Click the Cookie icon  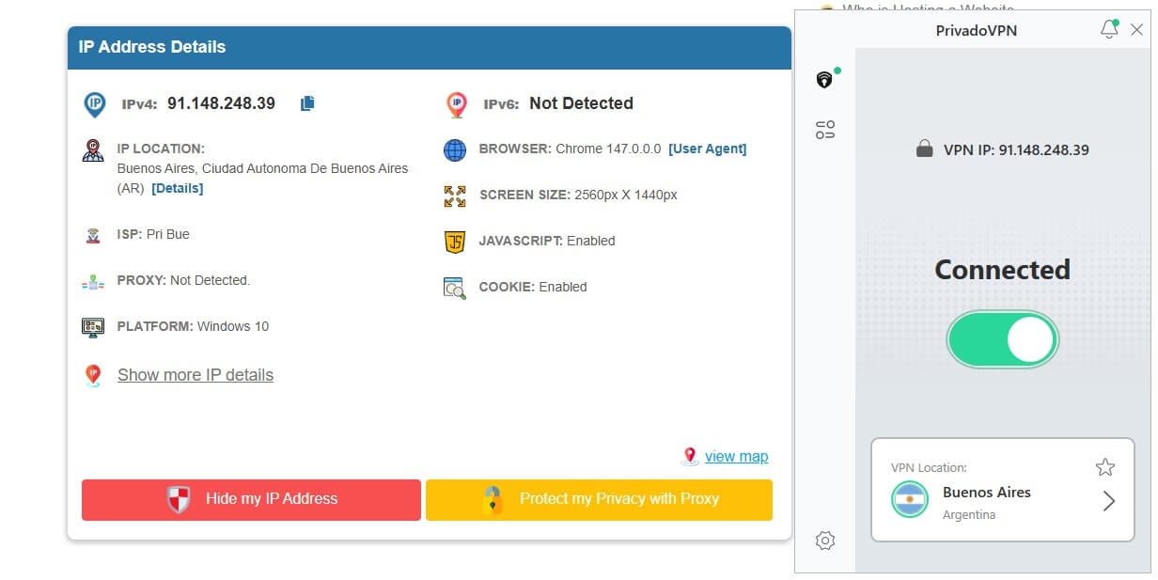tap(455, 288)
